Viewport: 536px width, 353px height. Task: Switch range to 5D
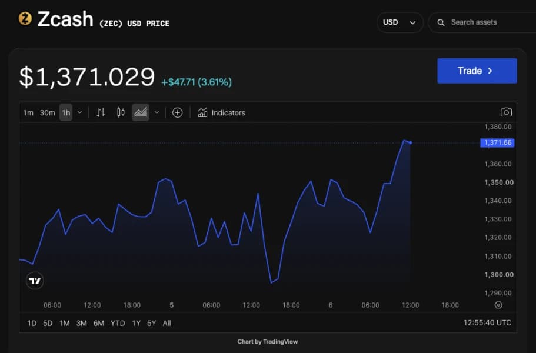tap(48, 323)
